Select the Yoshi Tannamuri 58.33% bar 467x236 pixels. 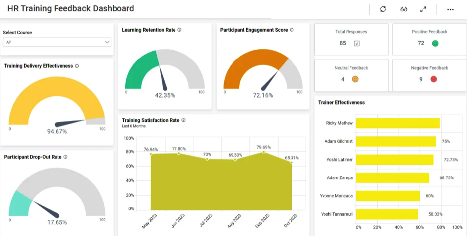[387, 214]
